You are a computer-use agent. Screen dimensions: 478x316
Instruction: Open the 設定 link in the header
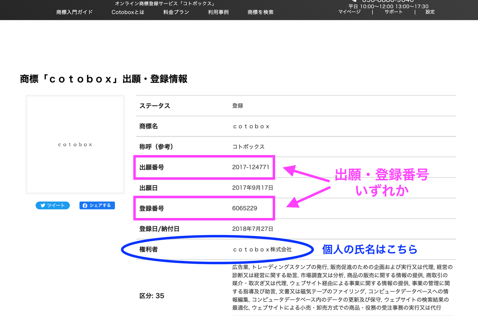tap(430, 12)
